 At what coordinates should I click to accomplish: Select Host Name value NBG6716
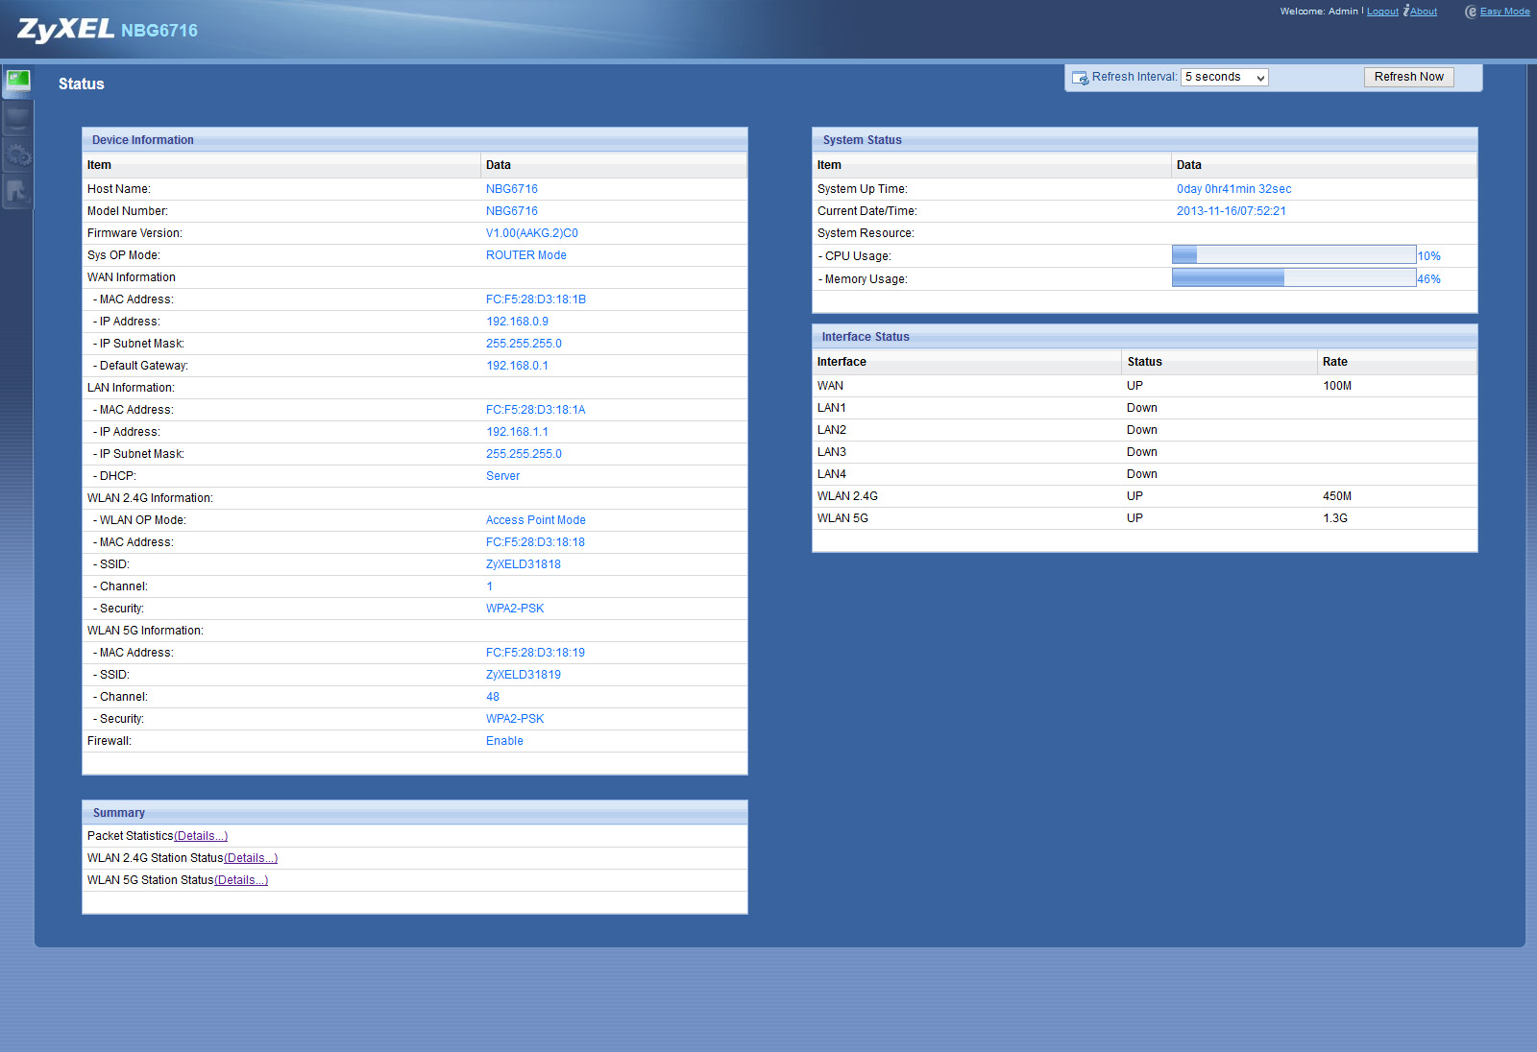[512, 189]
